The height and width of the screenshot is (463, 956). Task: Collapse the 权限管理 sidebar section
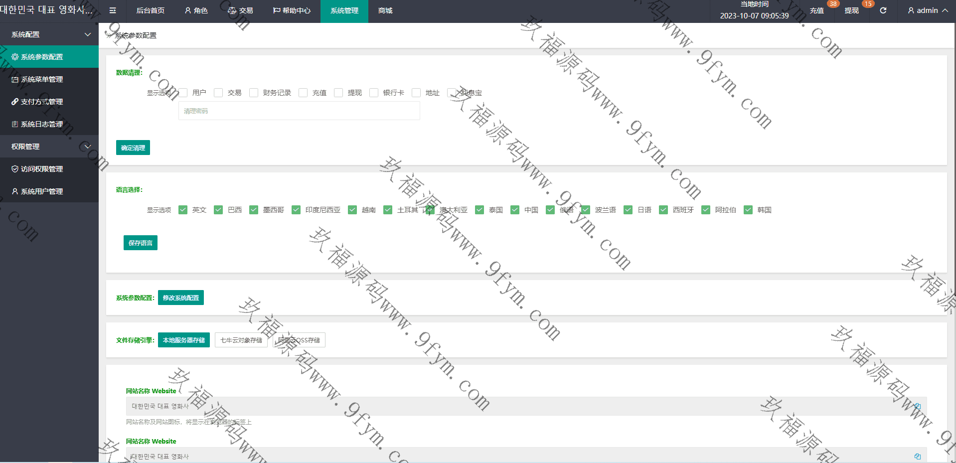click(x=88, y=147)
